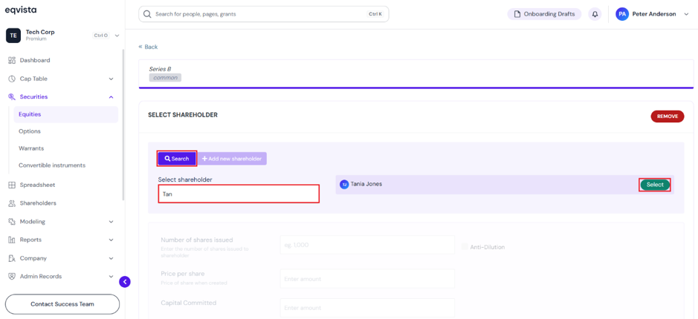Click Tania Jones avatar icon
This screenshot has width=698, height=319.
click(344, 185)
